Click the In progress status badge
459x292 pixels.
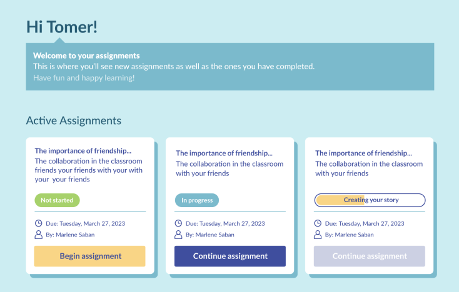point(197,200)
